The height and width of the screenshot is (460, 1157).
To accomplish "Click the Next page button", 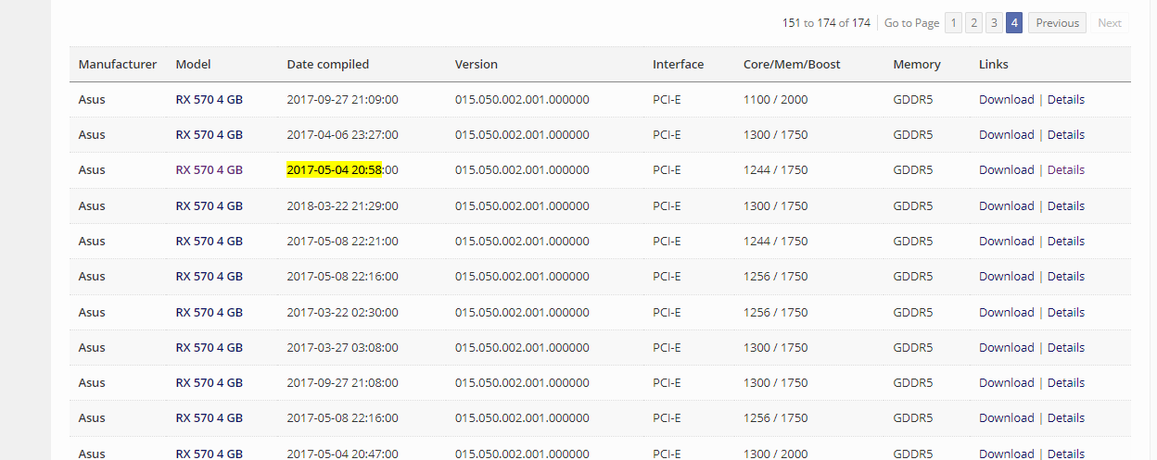I will 1109,23.
